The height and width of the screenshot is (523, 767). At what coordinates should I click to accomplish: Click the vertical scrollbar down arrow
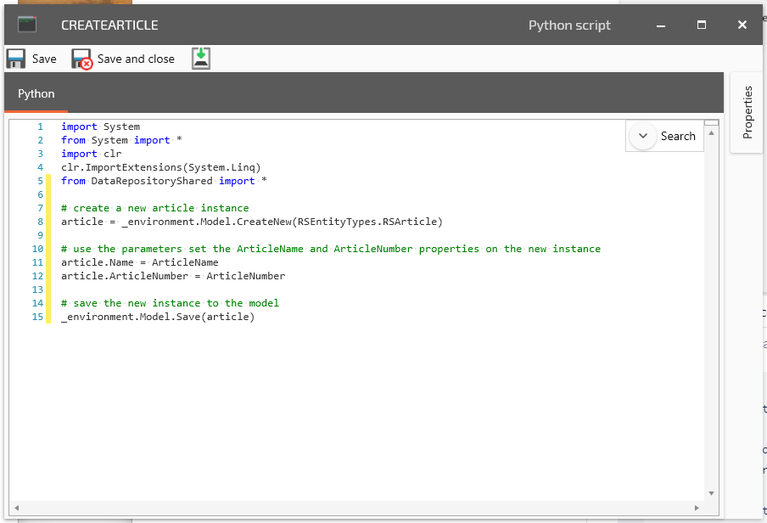click(x=711, y=492)
